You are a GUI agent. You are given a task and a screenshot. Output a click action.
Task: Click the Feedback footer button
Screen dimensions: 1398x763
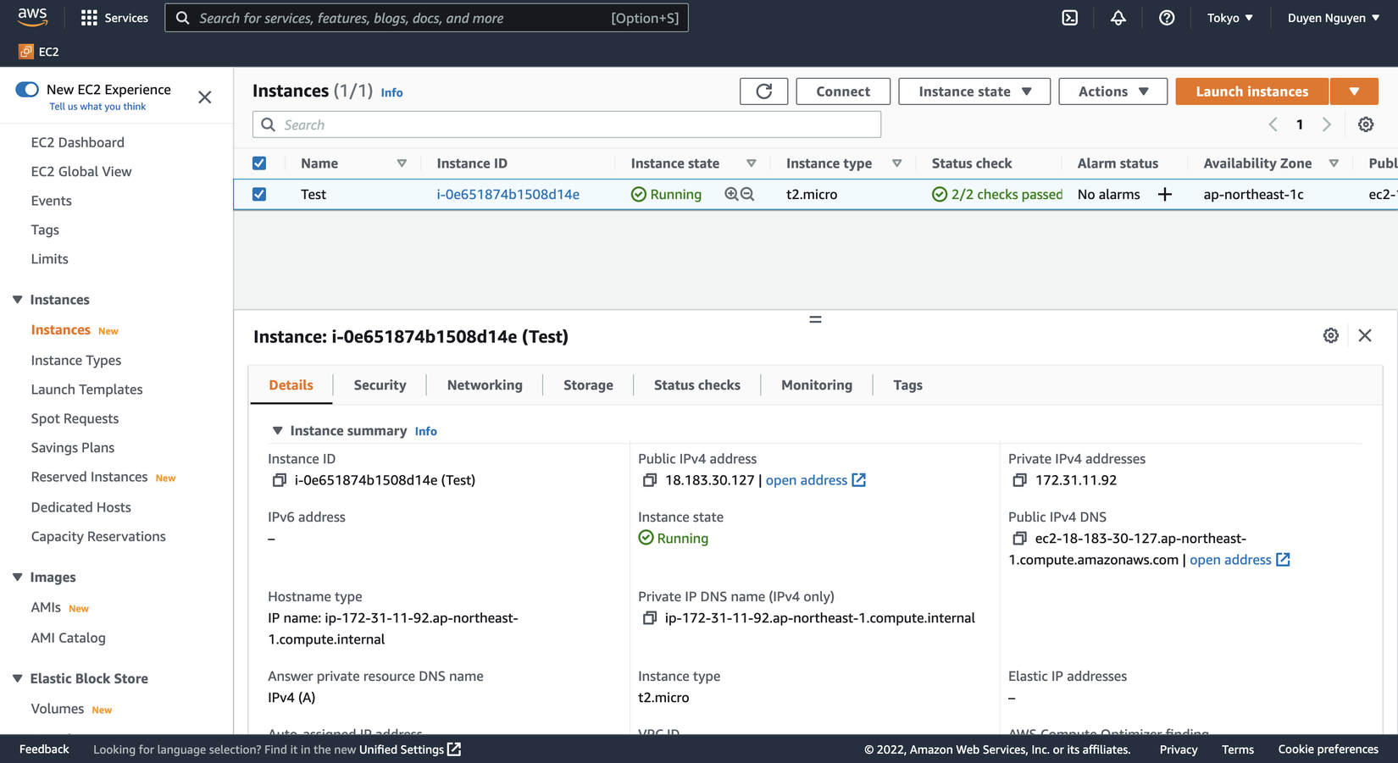tap(44, 749)
